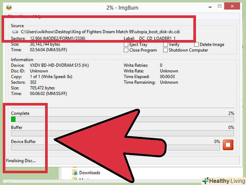Tick the Close Program checkbox
The width and height of the screenshot is (246, 185).
click(x=126, y=50)
